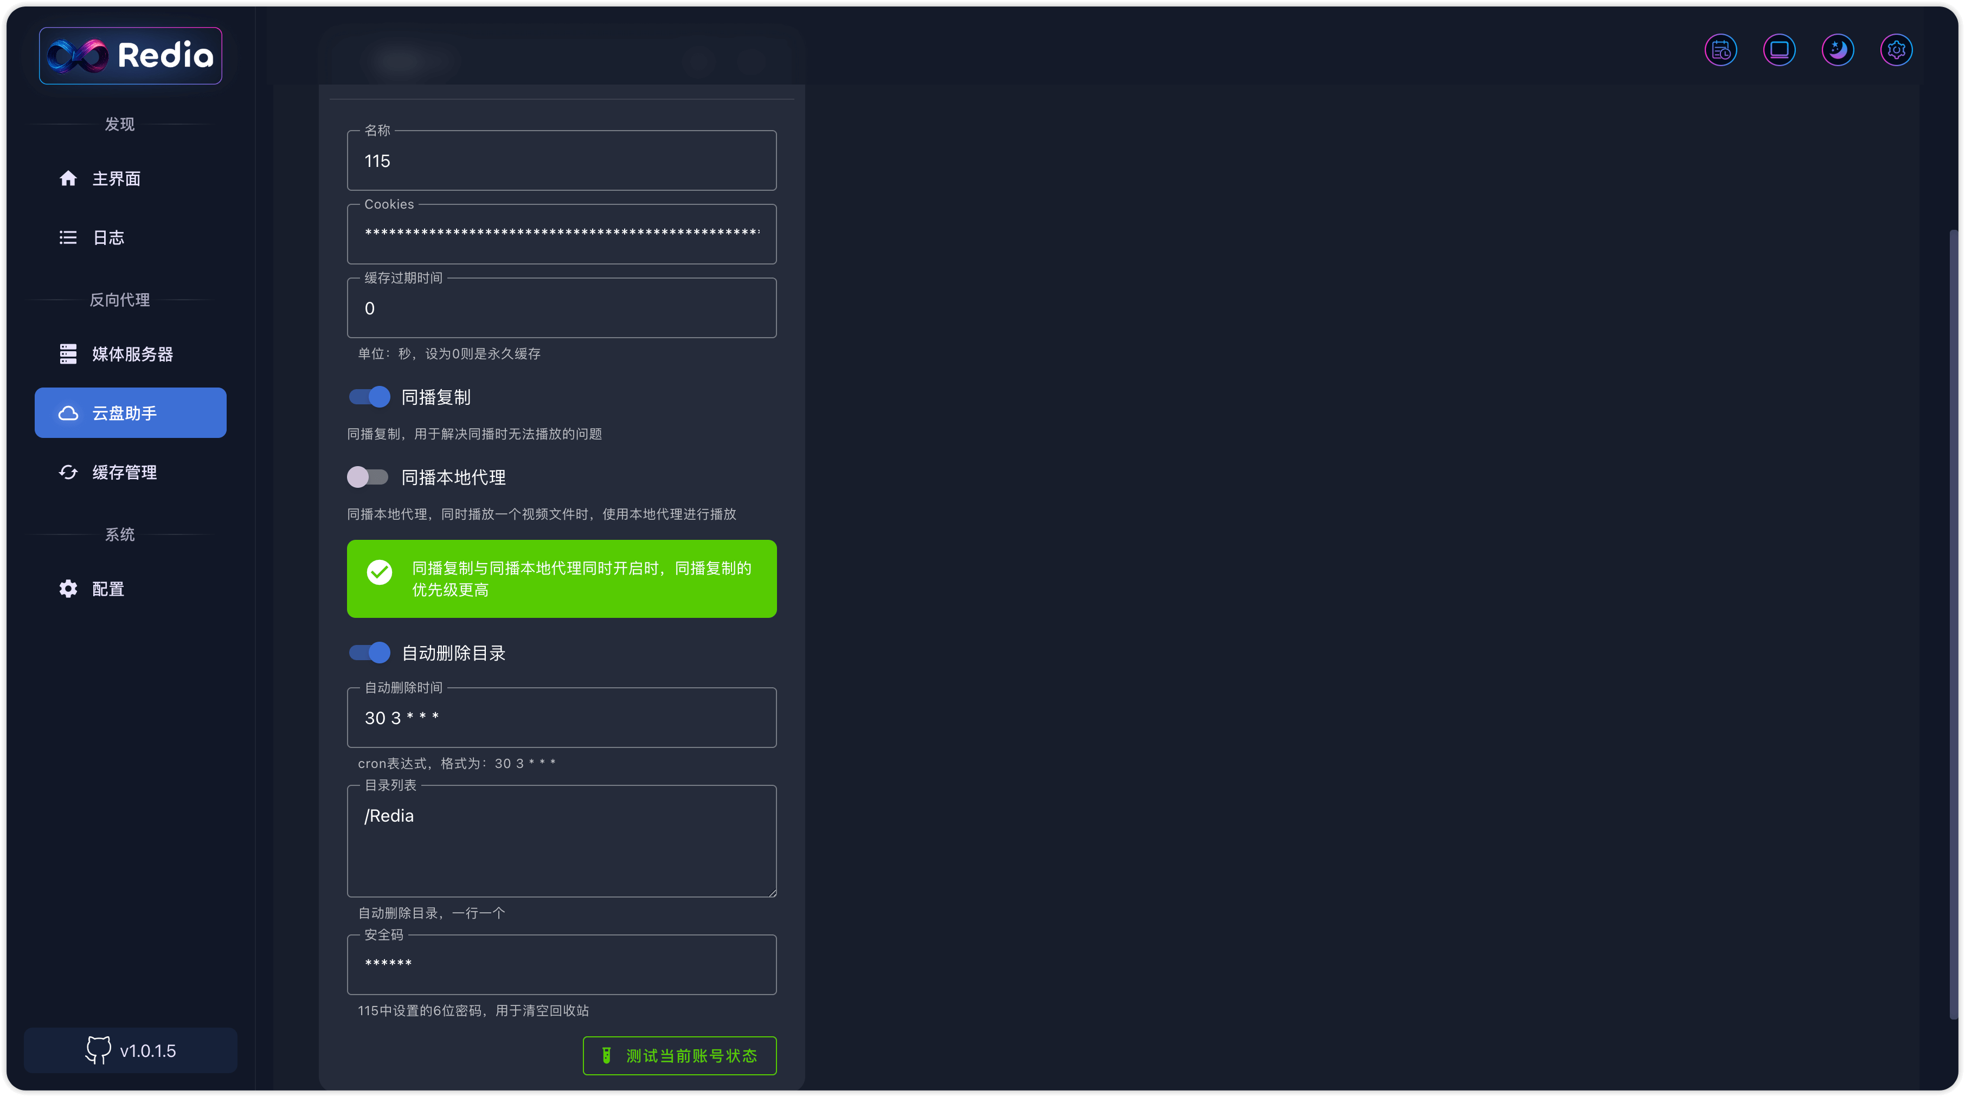The width and height of the screenshot is (1965, 1097).
Task: Select 云盘助手 cloud drive assistant
Action: click(131, 413)
